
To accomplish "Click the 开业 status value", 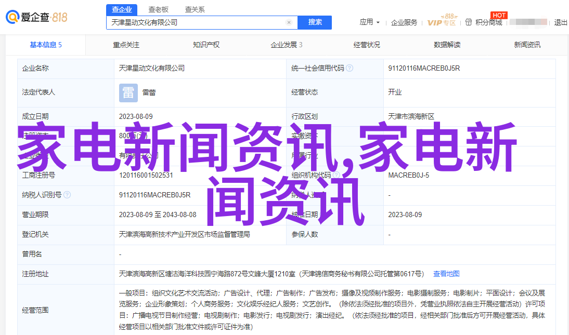I will click(395, 92).
